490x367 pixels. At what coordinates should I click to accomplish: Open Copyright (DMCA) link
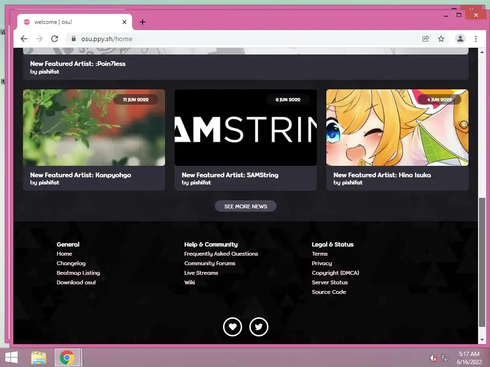[335, 273]
